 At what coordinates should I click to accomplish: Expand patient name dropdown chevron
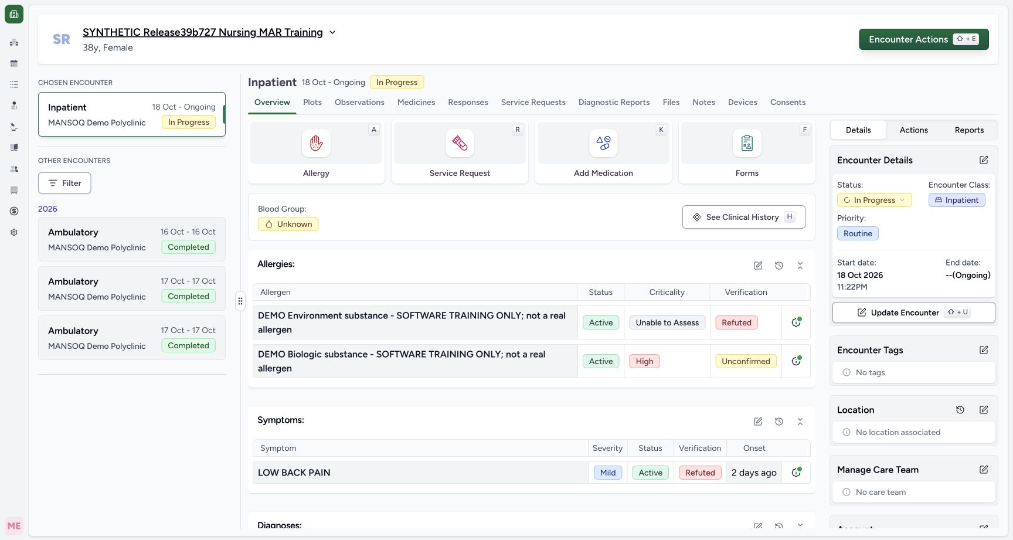(x=332, y=32)
